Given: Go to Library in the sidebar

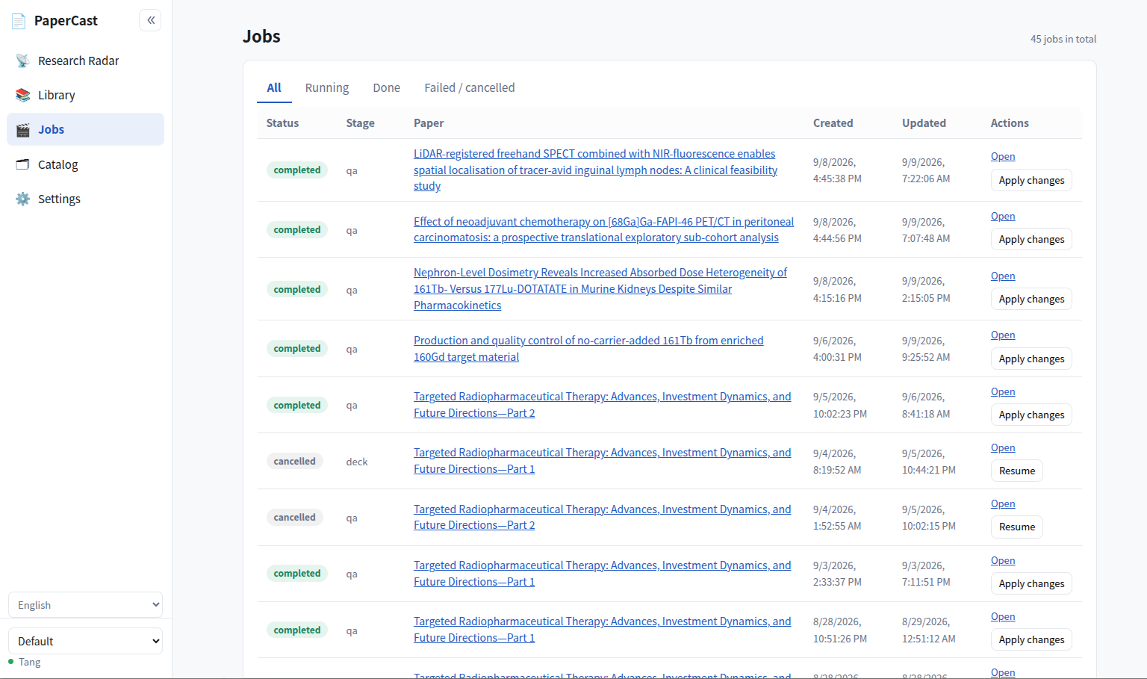Looking at the screenshot, I should [x=85, y=95].
